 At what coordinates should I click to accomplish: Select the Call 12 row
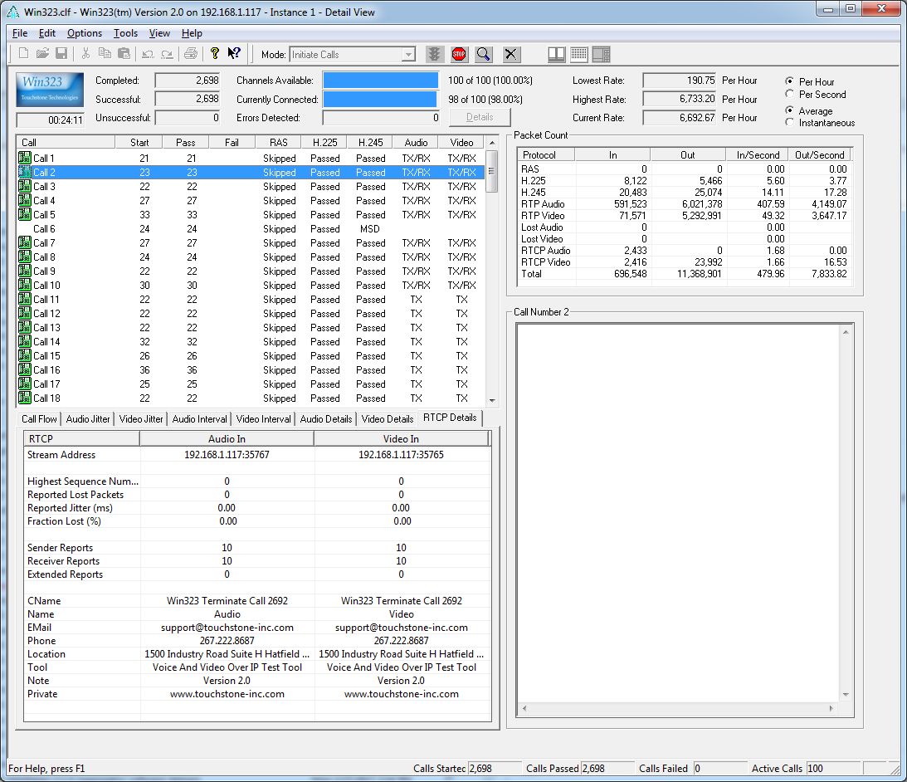click(250, 313)
